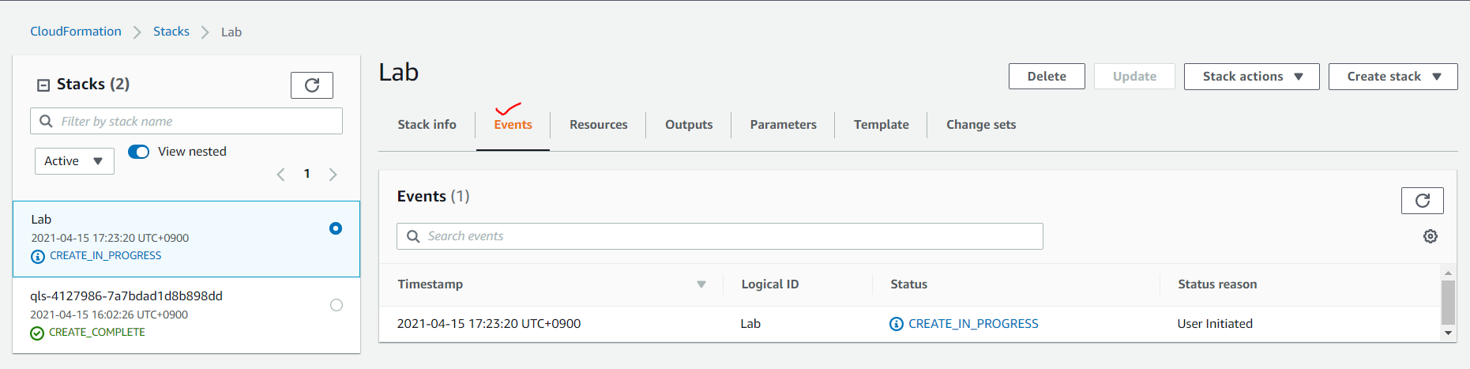The image size is (1470, 369).
Task: Click green check icon of qls stack
Action: pos(37,333)
